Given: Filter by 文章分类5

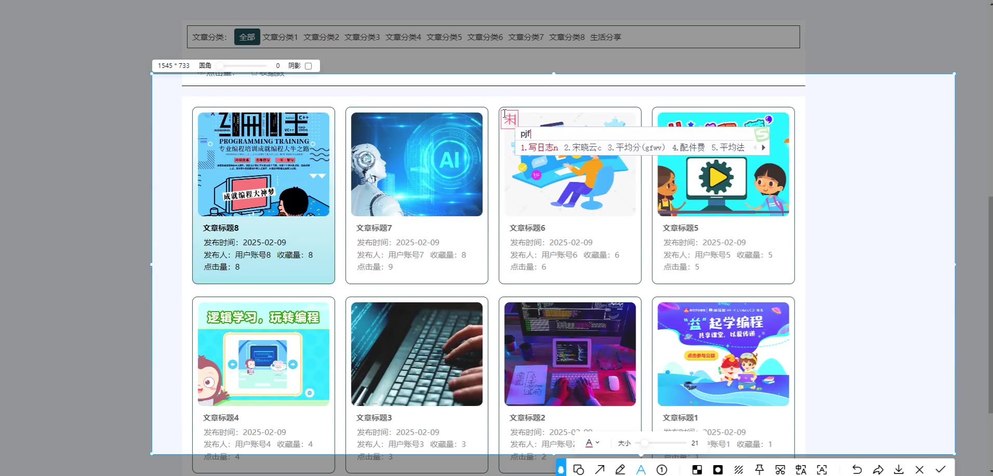Looking at the screenshot, I should (x=444, y=37).
